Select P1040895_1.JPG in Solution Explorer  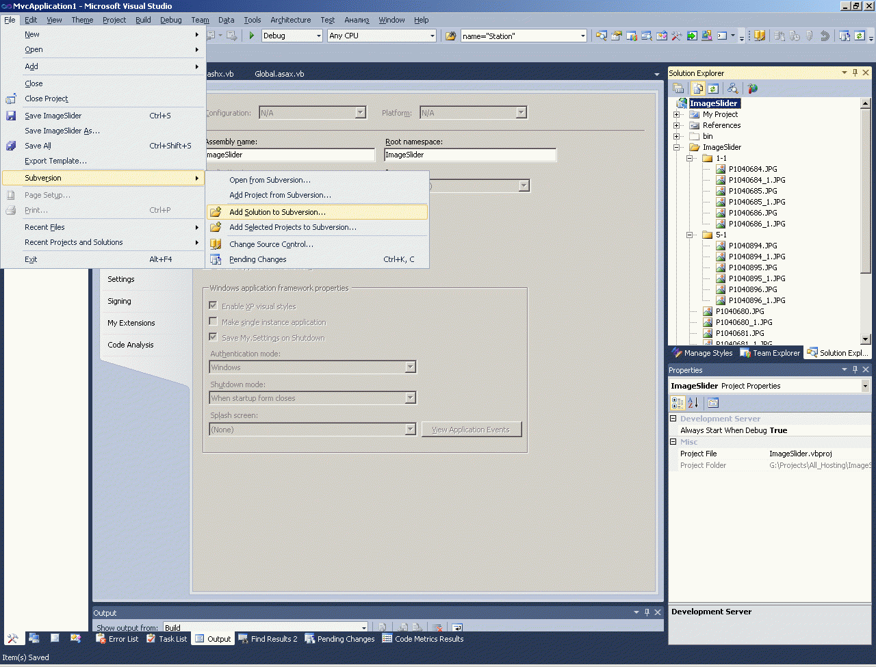tap(757, 278)
